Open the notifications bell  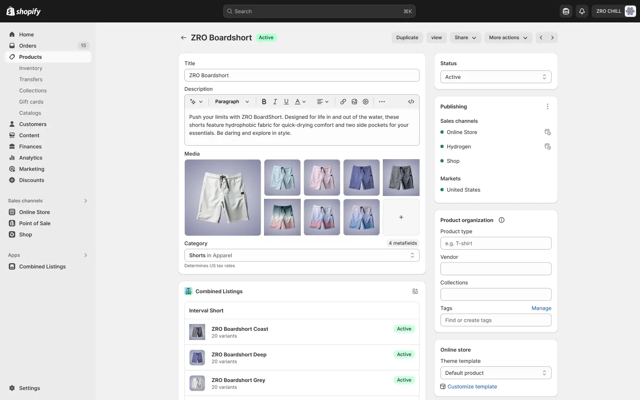pyautogui.click(x=582, y=11)
